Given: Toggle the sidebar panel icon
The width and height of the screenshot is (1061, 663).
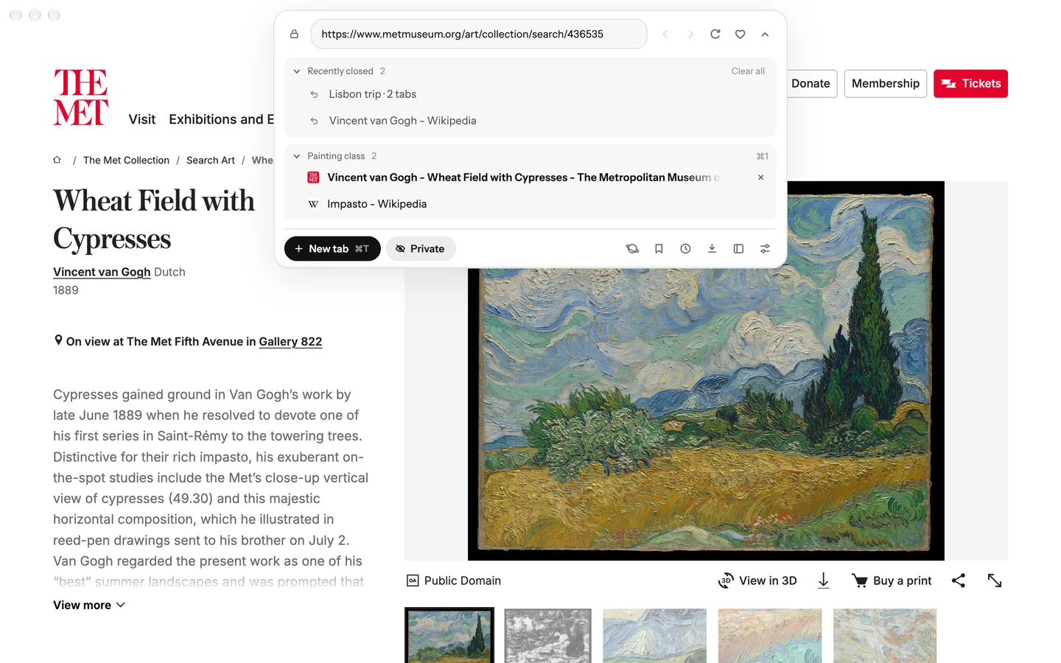Looking at the screenshot, I should tap(738, 249).
